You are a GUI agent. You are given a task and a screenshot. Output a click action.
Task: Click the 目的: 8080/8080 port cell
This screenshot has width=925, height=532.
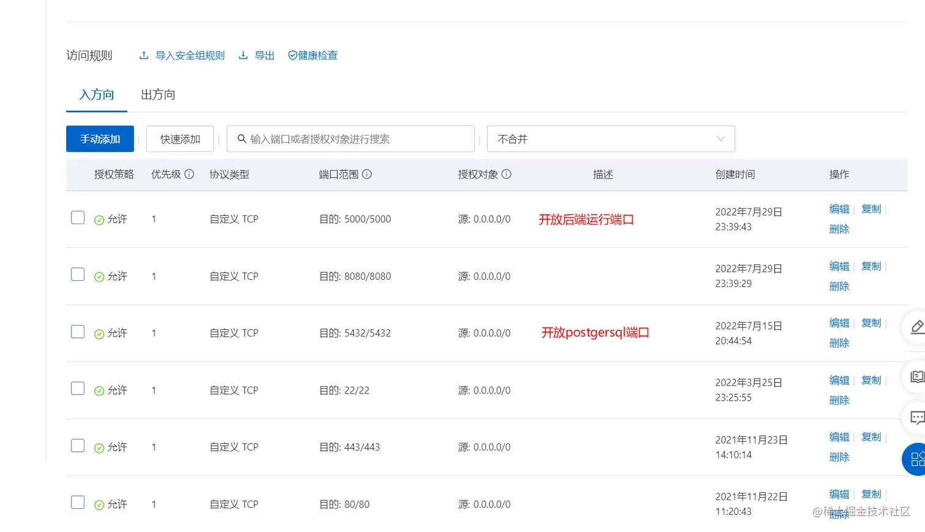click(355, 277)
